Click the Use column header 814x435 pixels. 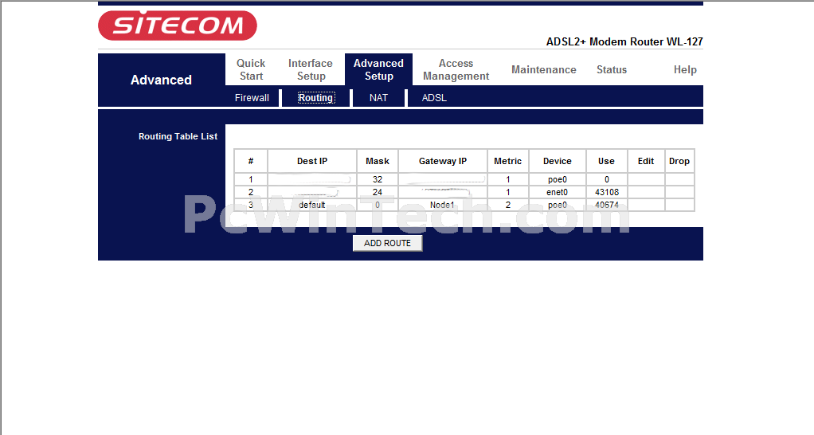tap(606, 161)
